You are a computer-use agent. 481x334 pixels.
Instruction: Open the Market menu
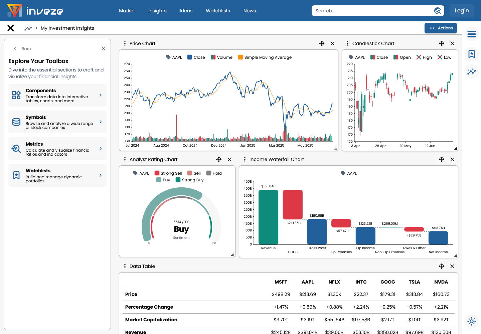coord(127,11)
